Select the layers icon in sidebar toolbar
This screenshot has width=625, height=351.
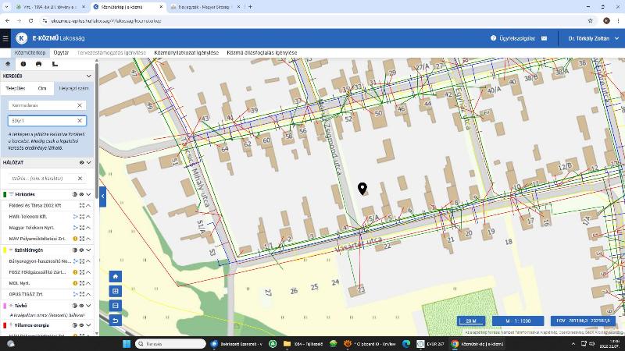point(8,64)
